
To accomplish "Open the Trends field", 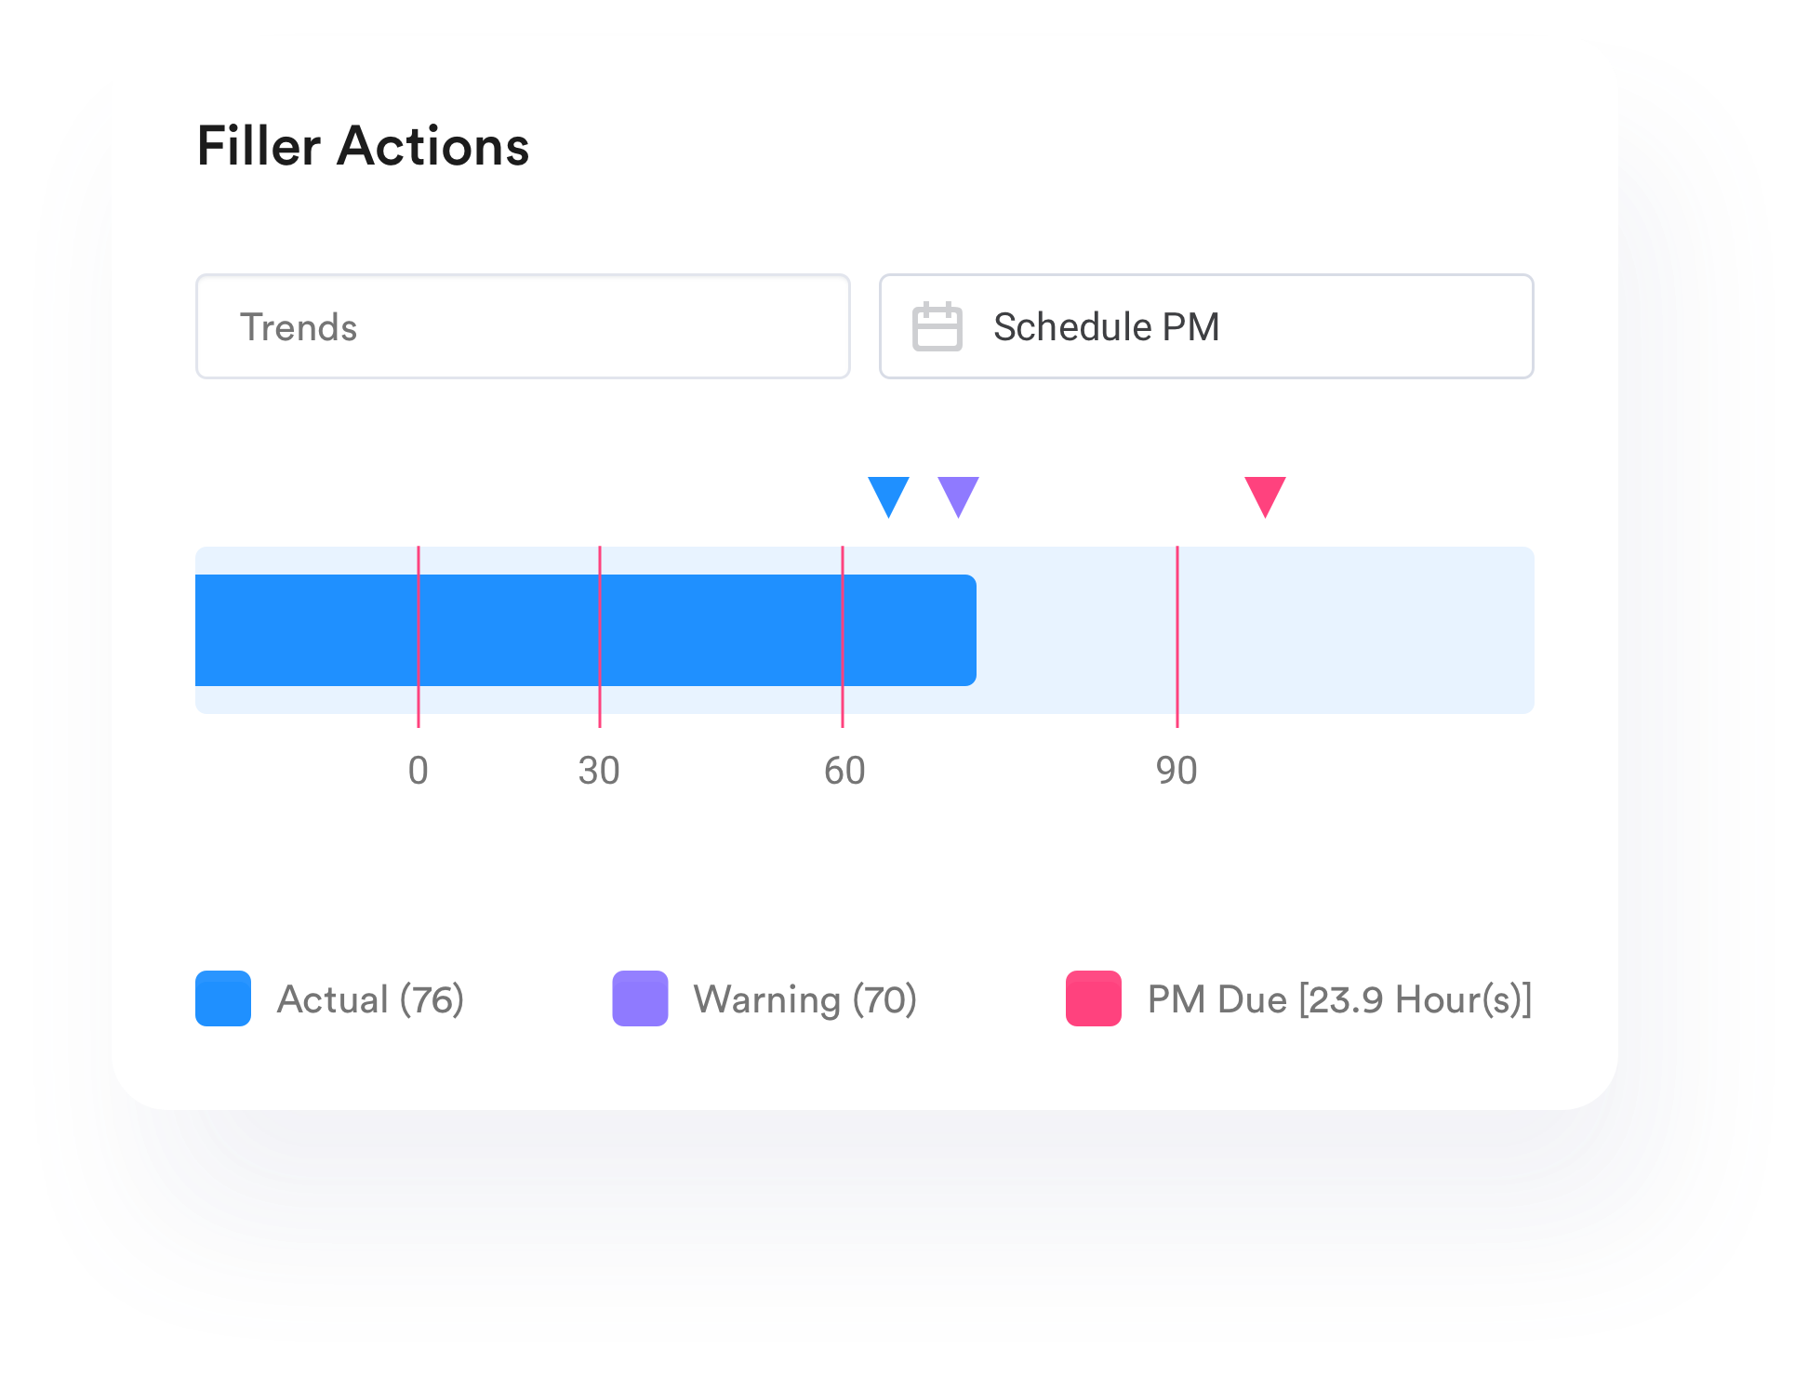I will pos(523,326).
